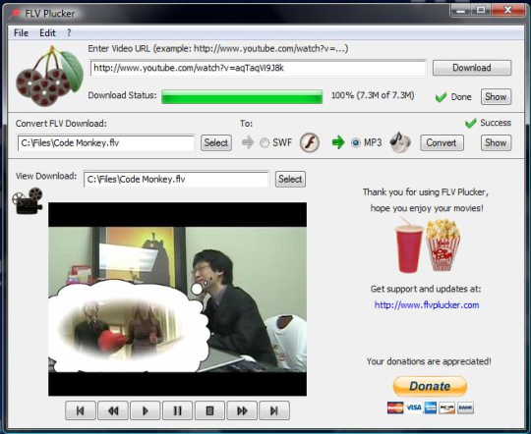Pause the video playback
This screenshot has width=531, height=434.
(x=177, y=410)
